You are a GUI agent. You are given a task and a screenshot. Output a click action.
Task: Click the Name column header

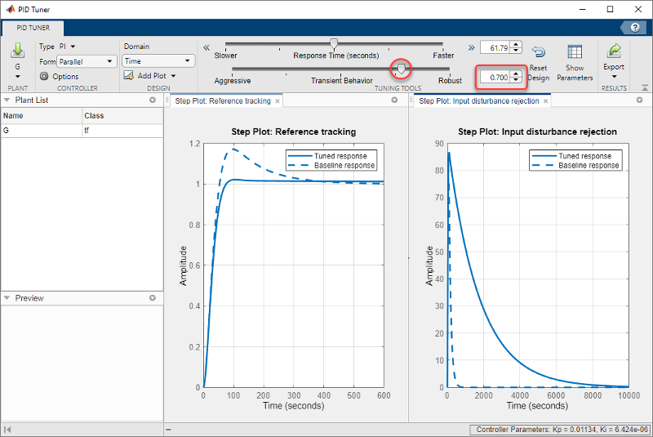[x=42, y=116]
